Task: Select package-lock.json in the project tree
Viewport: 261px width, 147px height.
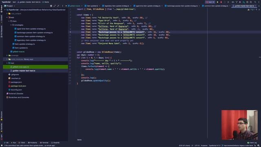Action: tap(18, 86)
